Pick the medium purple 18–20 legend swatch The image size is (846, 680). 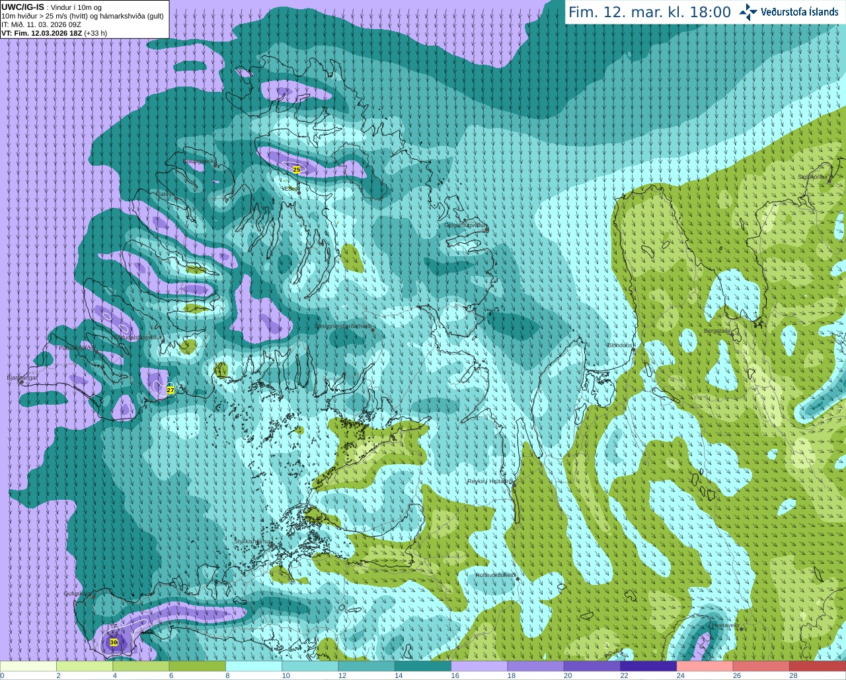click(535, 666)
